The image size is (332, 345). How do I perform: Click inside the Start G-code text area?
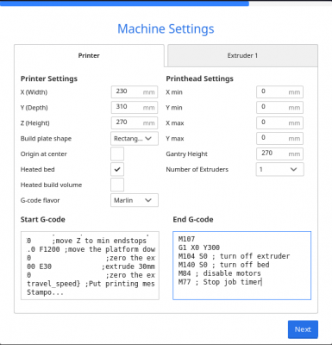[90, 266]
